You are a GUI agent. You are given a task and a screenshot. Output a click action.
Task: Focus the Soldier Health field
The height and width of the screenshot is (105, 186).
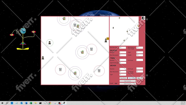pyautogui.click(x=139, y=55)
